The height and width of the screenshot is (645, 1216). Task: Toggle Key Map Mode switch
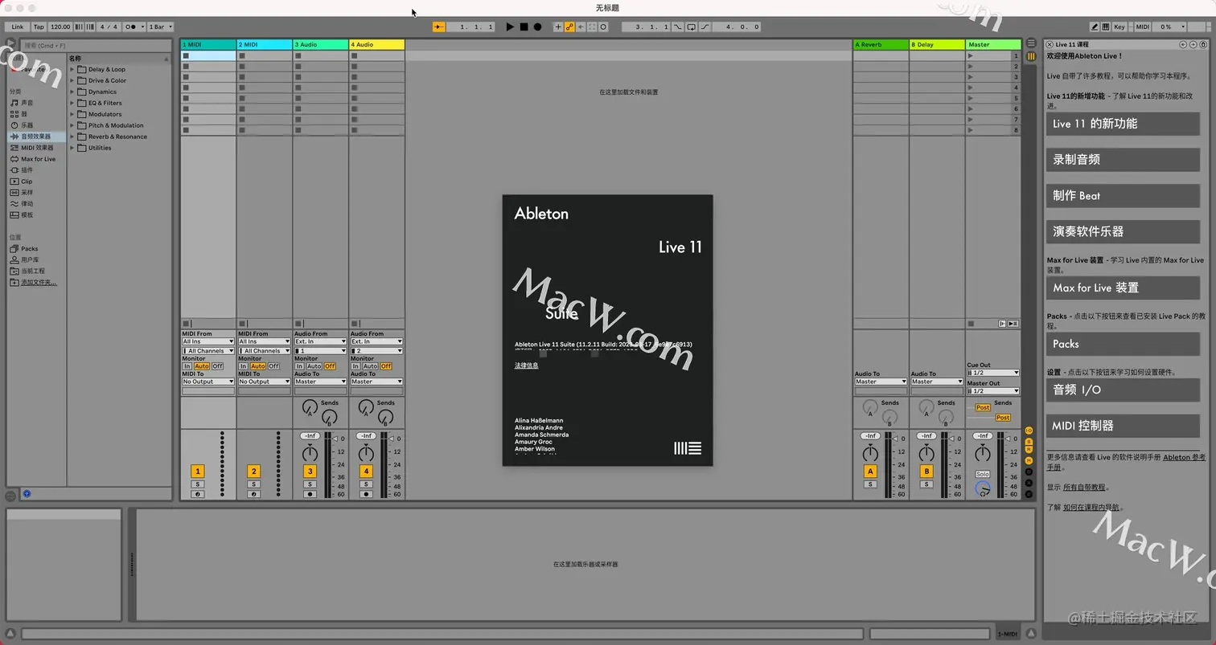point(1119,27)
